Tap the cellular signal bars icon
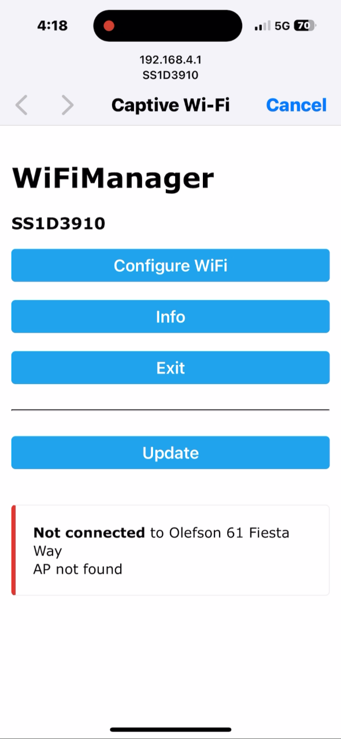 tap(262, 26)
